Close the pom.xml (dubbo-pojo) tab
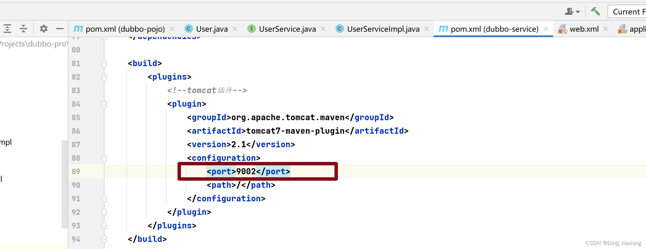This screenshot has width=646, height=249. coord(172,29)
